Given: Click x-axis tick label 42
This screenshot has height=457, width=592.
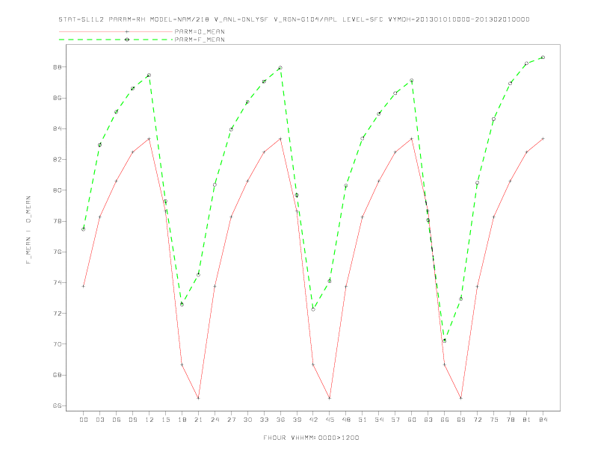Looking at the screenshot, I should point(313,420).
